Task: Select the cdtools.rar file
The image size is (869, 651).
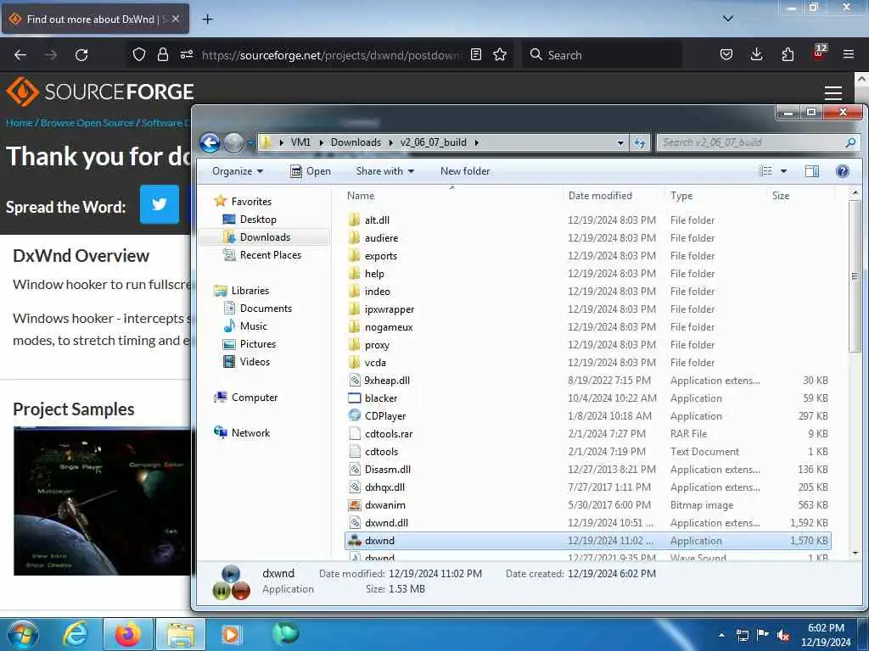Action: (587, 433)
